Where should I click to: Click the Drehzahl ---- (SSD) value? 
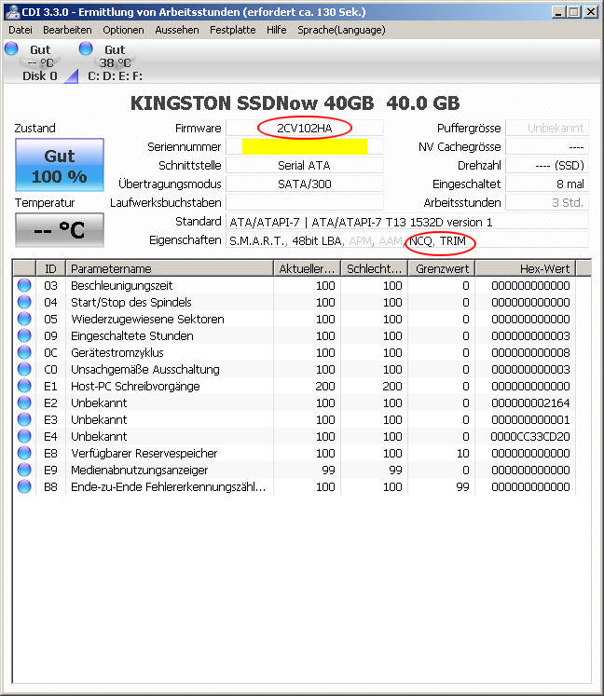coord(547,166)
